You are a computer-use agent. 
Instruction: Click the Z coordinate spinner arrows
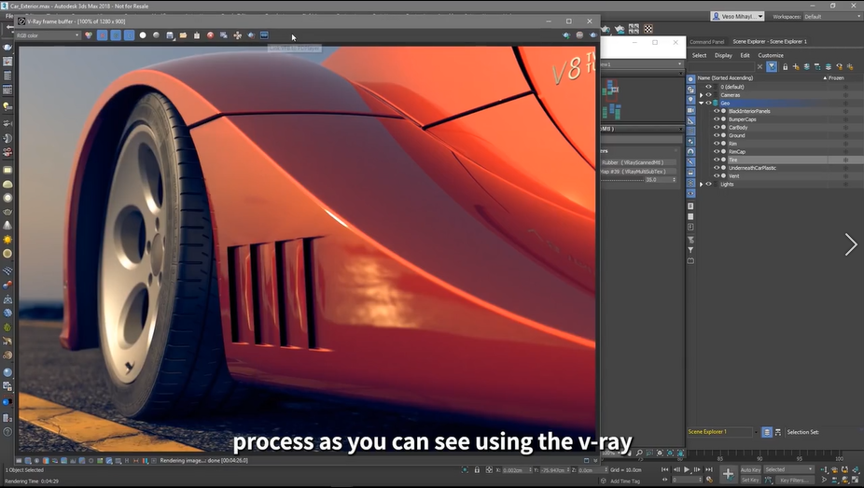click(x=606, y=470)
